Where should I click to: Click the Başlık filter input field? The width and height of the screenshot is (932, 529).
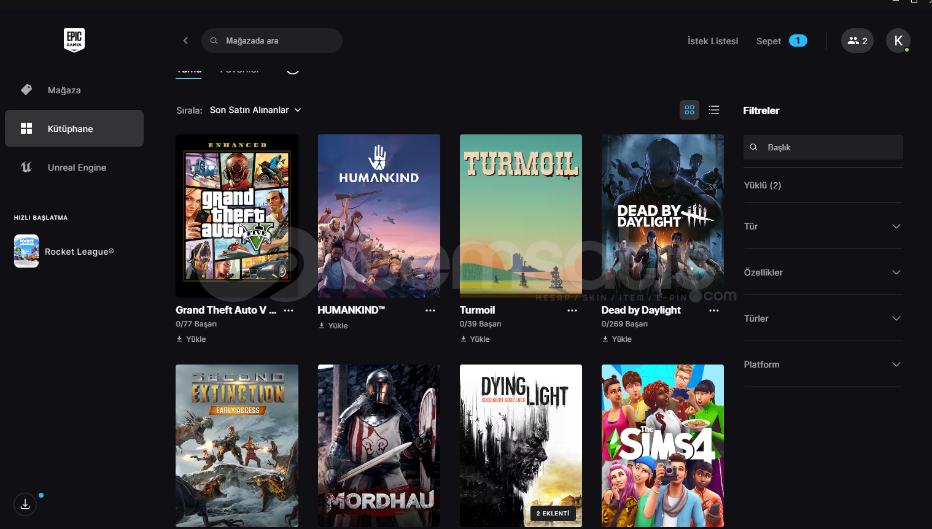tap(823, 147)
